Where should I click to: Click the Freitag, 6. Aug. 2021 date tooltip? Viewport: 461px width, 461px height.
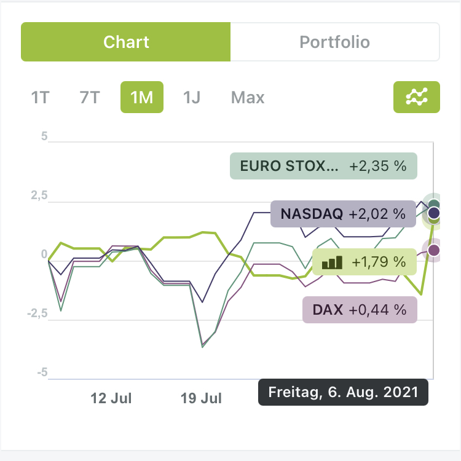343,392
